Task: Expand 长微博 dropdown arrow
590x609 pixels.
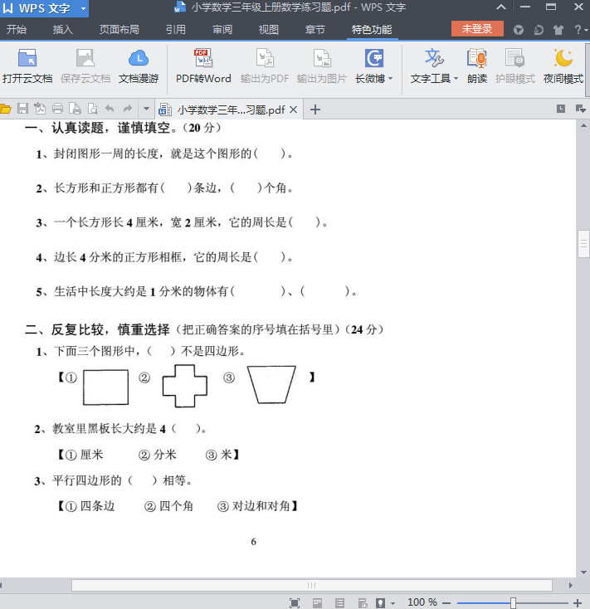Action: [x=390, y=79]
